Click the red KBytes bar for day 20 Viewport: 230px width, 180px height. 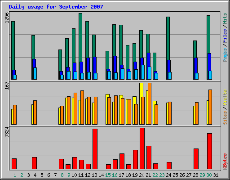[x=142, y=148]
